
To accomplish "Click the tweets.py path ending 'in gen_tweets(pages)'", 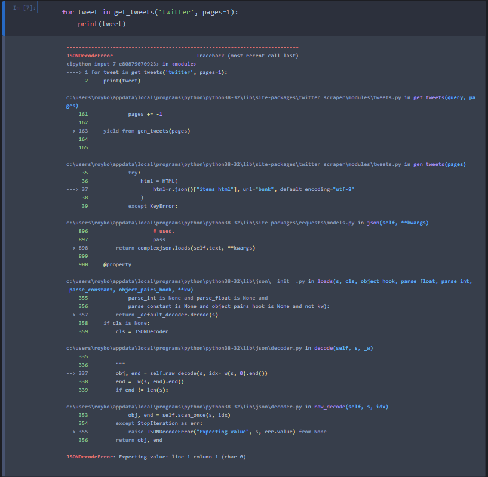I will point(266,164).
